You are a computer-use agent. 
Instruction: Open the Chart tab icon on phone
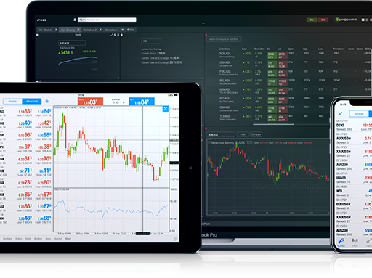(x=355, y=242)
